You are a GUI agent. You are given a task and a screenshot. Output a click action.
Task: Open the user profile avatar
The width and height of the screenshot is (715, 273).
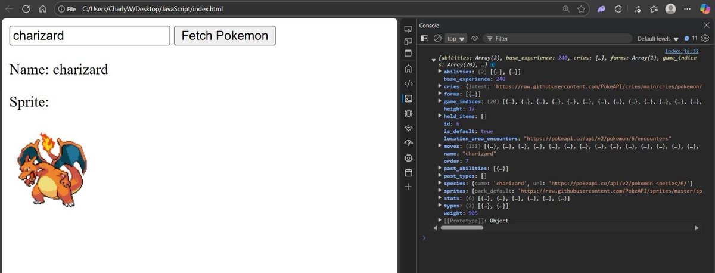pos(671,9)
